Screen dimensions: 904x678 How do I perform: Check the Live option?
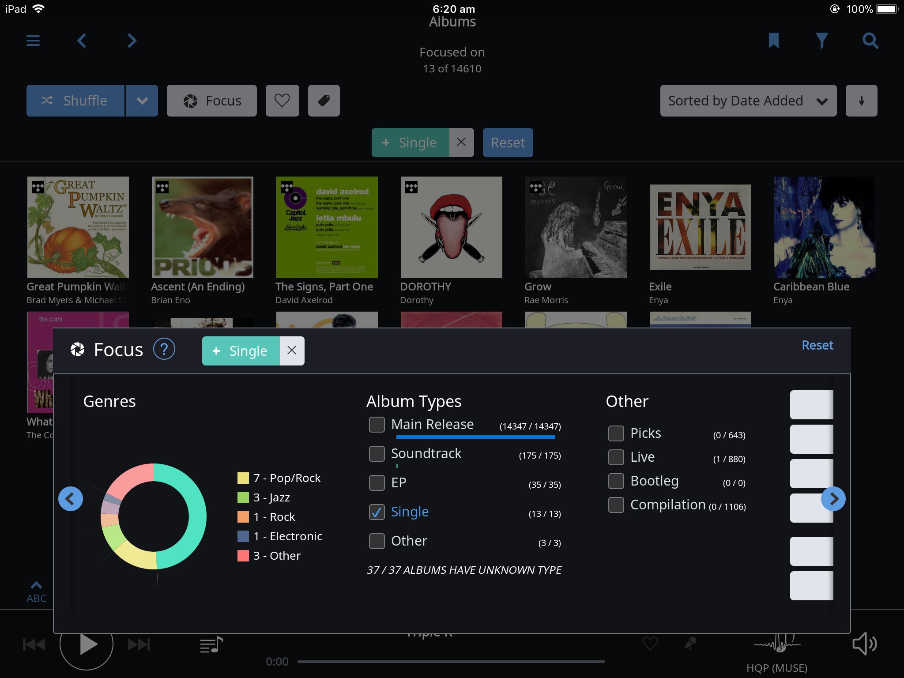(x=616, y=457)
